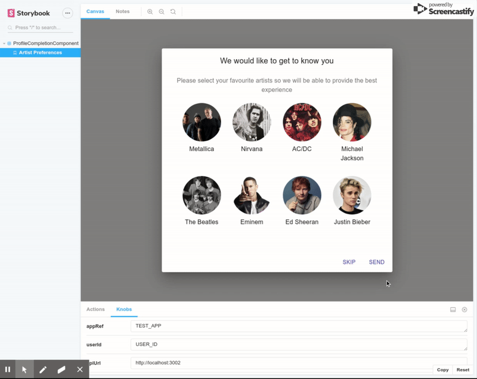
Task: Click the ProfileCompletionComponent label text
Action: pos(46,44)
